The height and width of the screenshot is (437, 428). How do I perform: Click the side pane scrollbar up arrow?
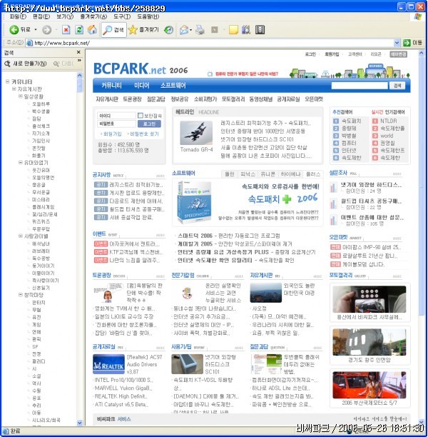tap(80, 75)
